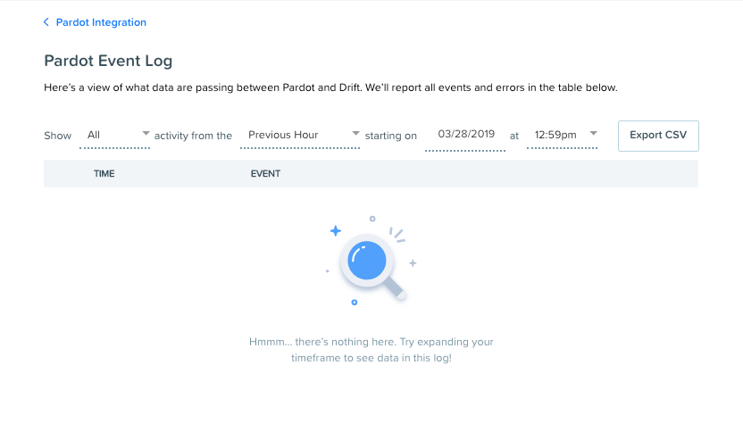Click the back chevron beside Pardot Integration
Screen dimensions: 743x423
(46, 22)
